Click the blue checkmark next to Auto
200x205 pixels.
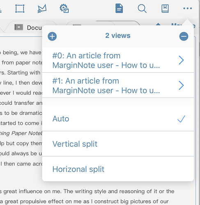[181, 118]
